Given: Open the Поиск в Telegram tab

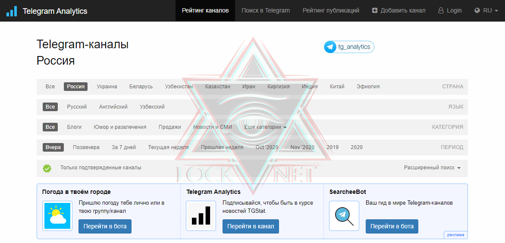Looking at the screenshot, I should [266, 11].
